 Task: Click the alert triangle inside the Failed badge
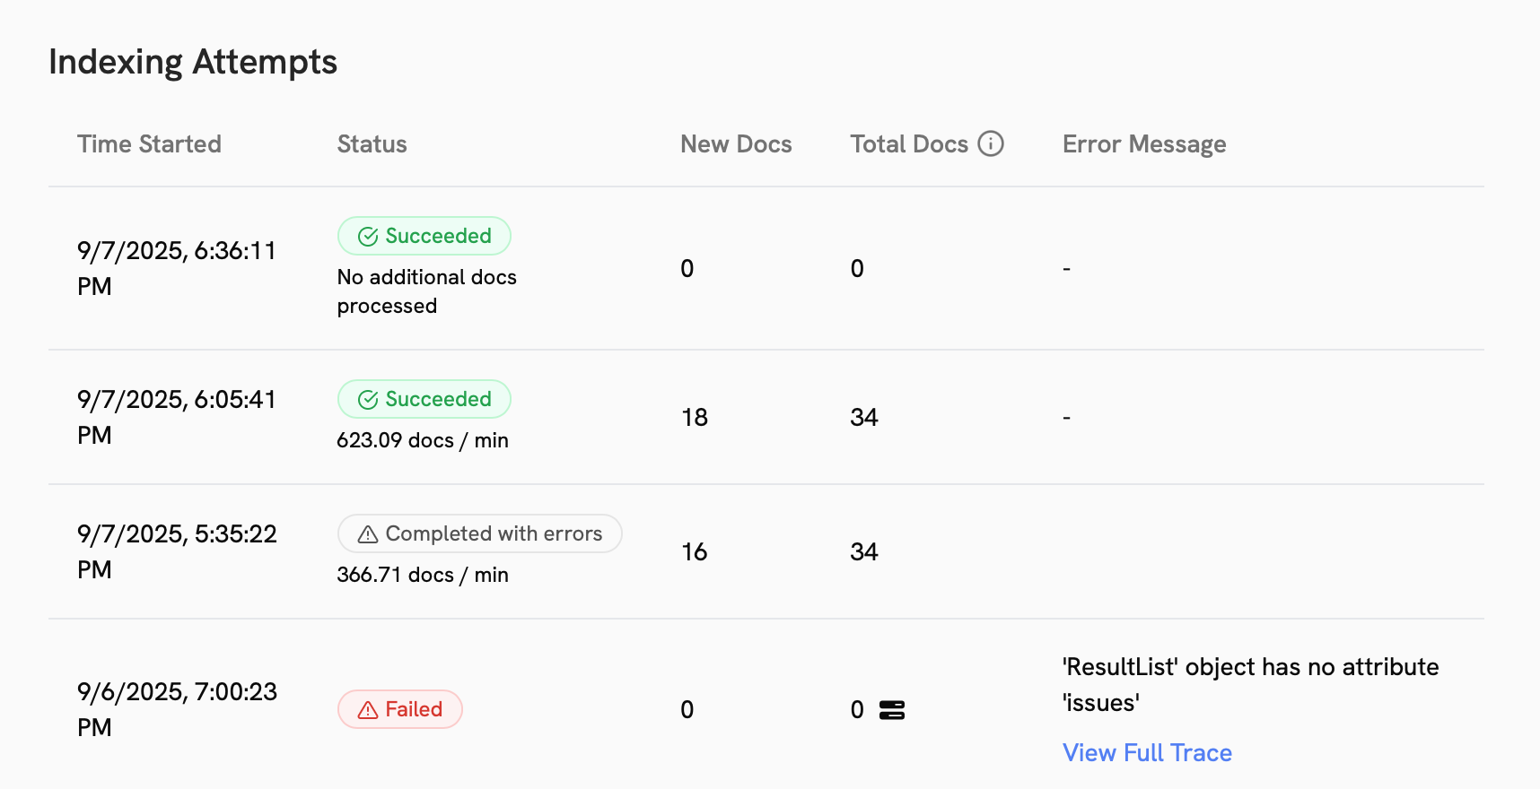(366, 708)
